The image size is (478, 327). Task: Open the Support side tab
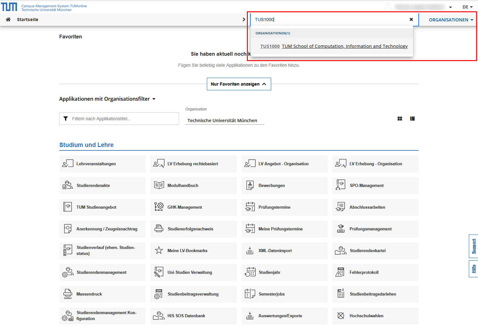(x=473, y=246)
